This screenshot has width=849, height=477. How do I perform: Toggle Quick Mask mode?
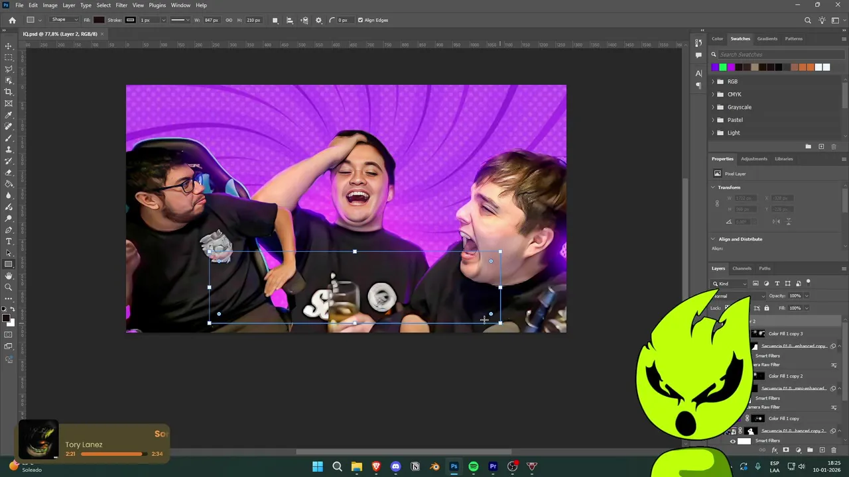(x=9, y=335)
